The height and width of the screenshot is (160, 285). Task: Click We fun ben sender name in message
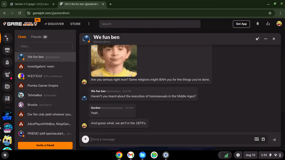pos(98,91)
